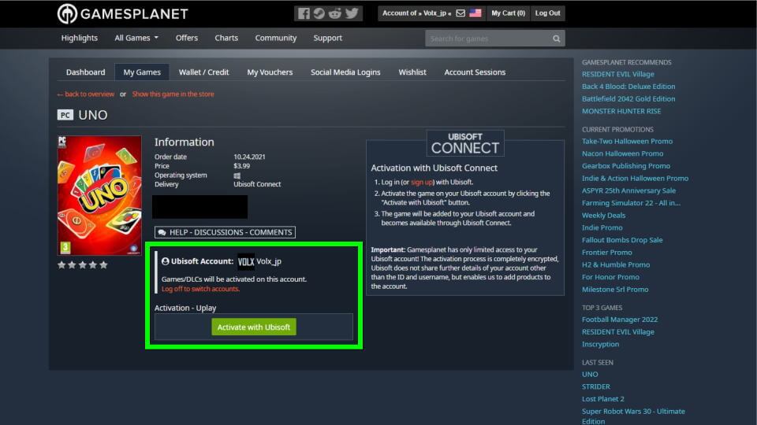The image size is (757, 425).
Task: Open Help - Discussions - Comments button
Action: pyautogui.click(x=225, y=232)
